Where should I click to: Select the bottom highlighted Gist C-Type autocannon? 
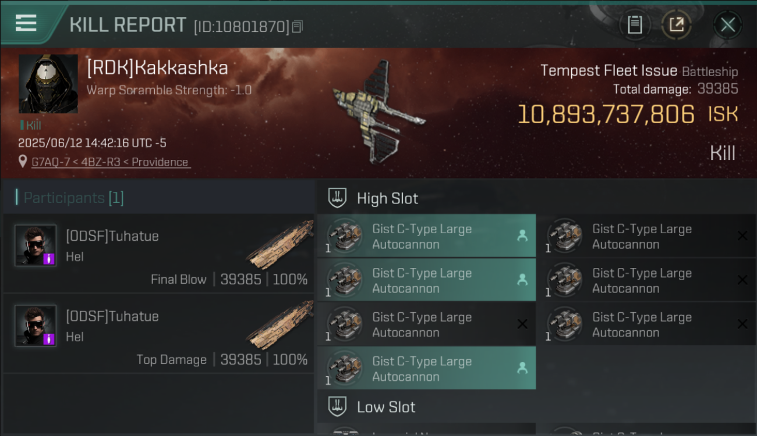pos(427,368)
